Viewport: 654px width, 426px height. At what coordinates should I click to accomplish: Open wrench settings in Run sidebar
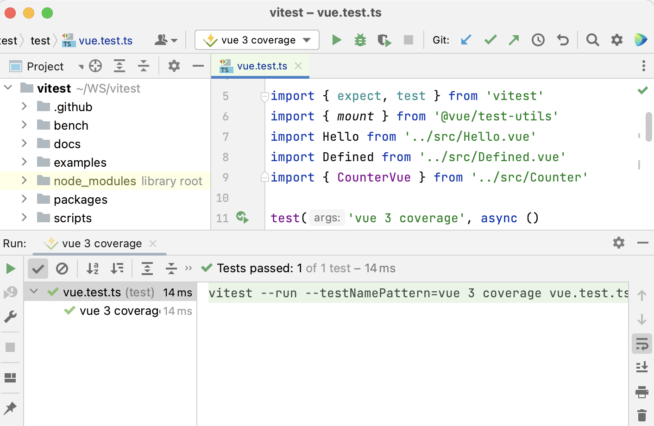tap(10, 317)
